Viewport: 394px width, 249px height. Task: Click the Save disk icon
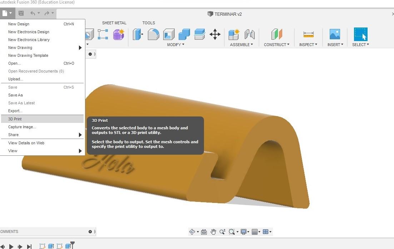click(21, 13)
